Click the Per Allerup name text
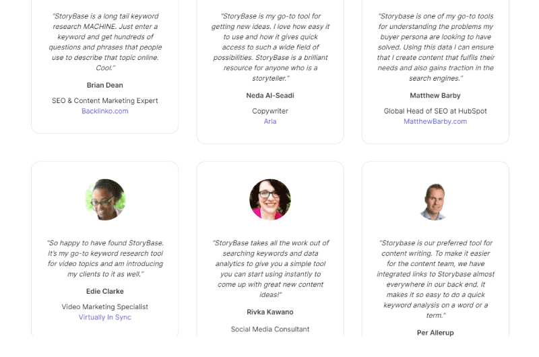The width and height of the screenshot is (539, 357). 435,332
